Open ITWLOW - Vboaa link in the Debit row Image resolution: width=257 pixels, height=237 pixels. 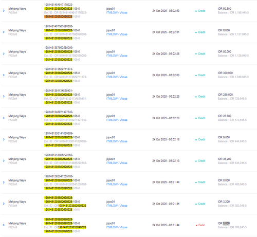117,227
